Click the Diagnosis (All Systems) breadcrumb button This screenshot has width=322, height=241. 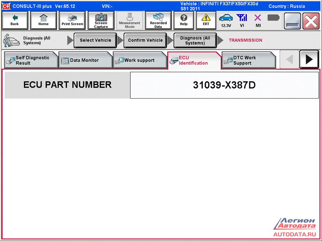click(x=195, y=40)
